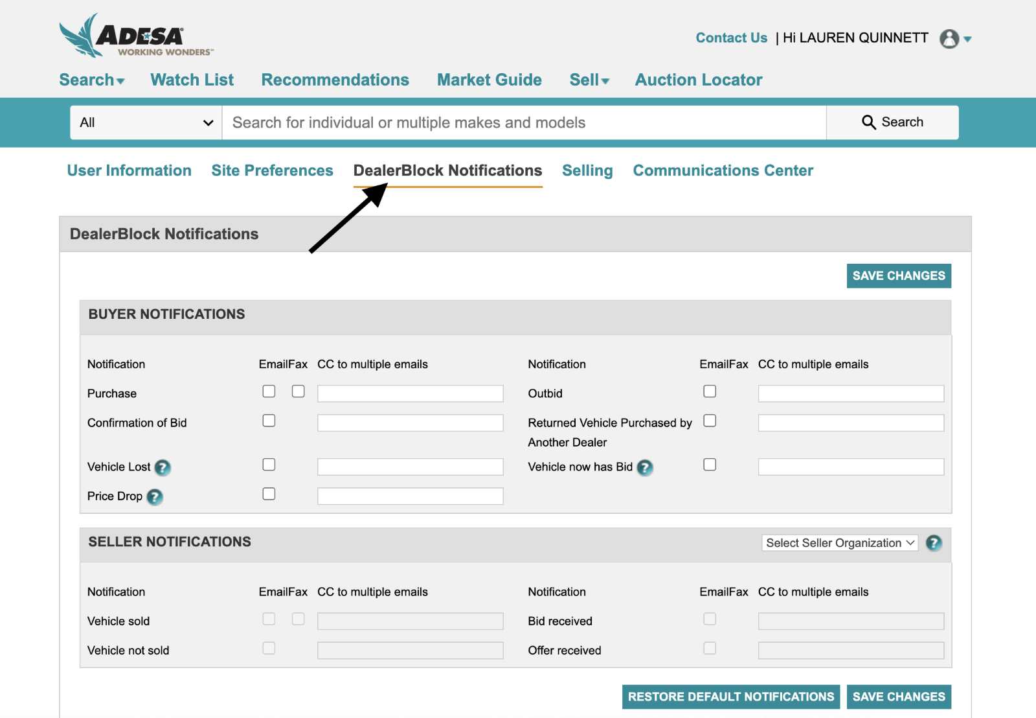Open Communications Center tab
The image size is (1036, 718).
pyautogui.click(x=723, y=170)
